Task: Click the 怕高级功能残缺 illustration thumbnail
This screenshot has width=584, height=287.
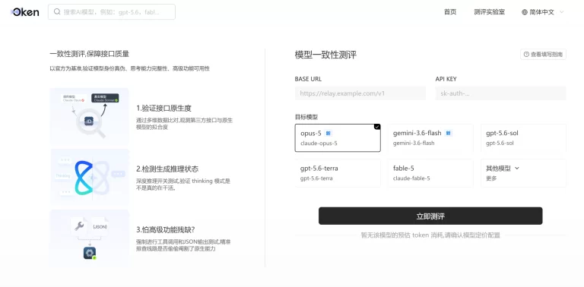Action: click(90, 238)
